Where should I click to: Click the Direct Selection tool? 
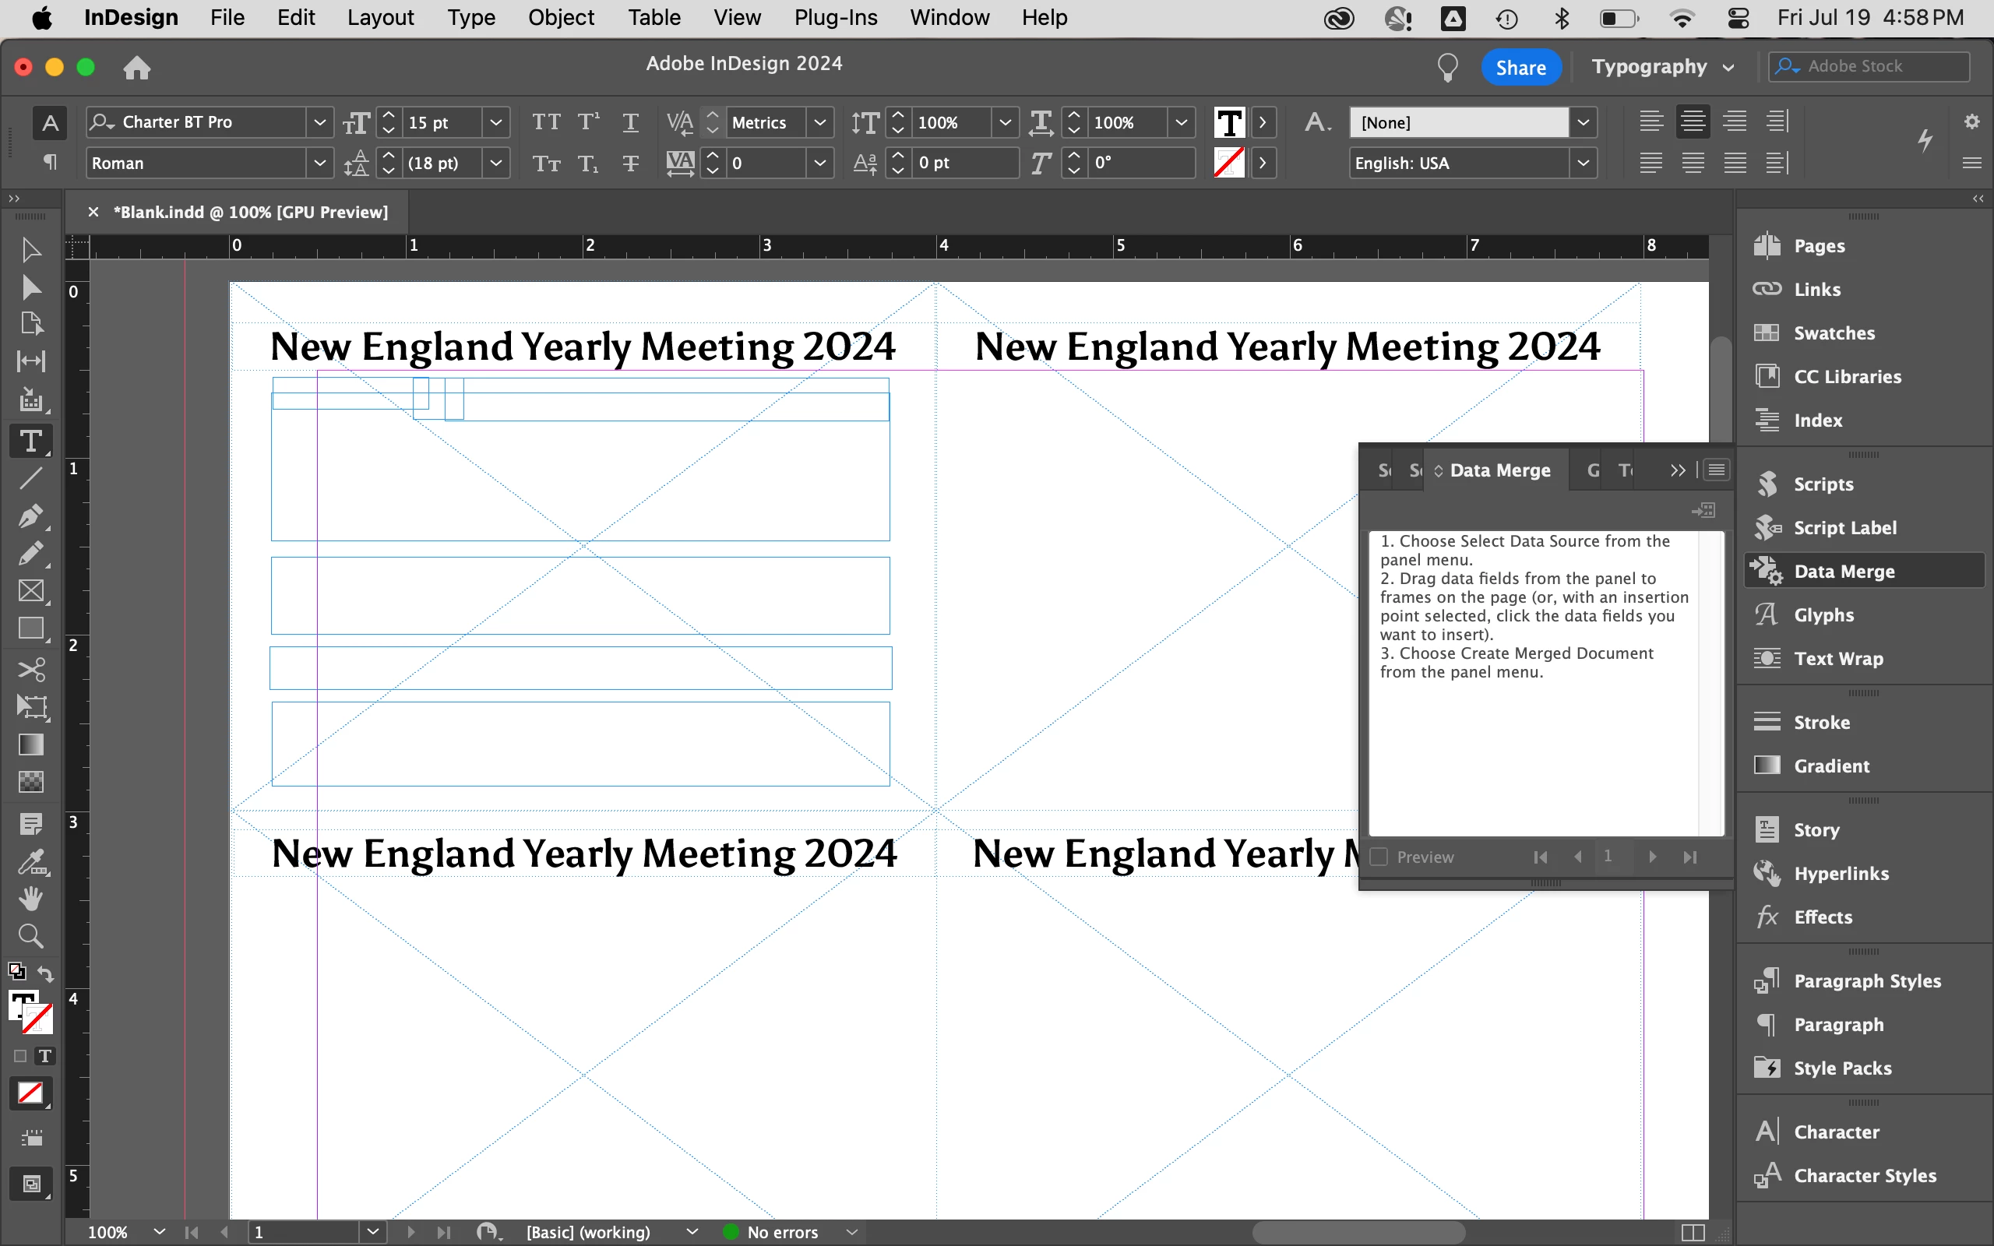[30, 287]
